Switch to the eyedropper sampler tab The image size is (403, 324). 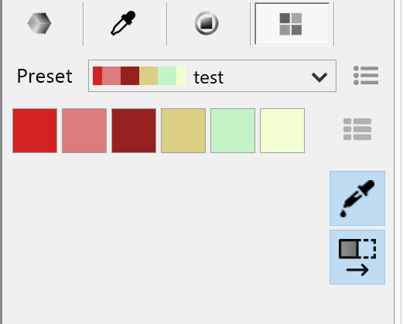click(x=123, y=23)
